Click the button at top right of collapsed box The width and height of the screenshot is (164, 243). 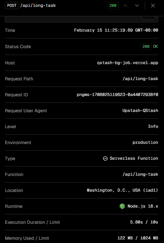149,18
